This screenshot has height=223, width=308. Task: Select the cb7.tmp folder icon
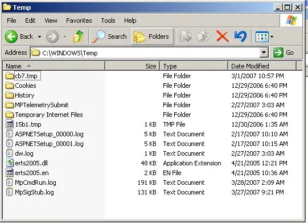[10, 76]
